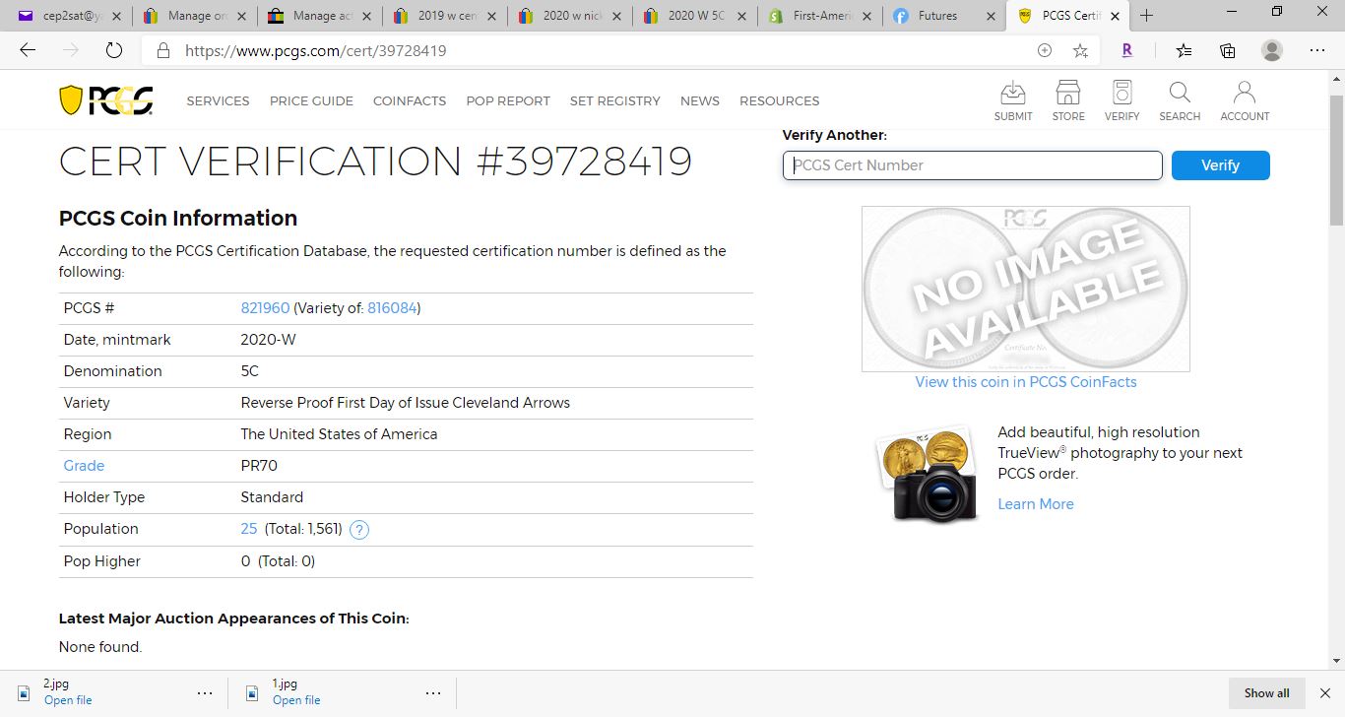Open the NEWS menu item
Image resolution: width=1345 pixels, height=717 pixels.
pos(700,100)
